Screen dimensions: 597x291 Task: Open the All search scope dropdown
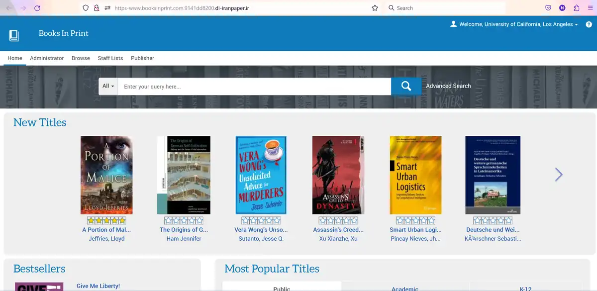click(108, 86)
